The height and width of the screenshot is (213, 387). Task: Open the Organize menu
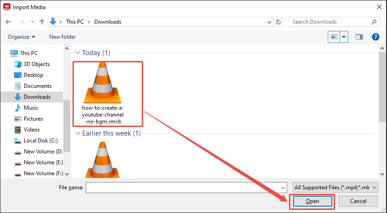point(21,37)
